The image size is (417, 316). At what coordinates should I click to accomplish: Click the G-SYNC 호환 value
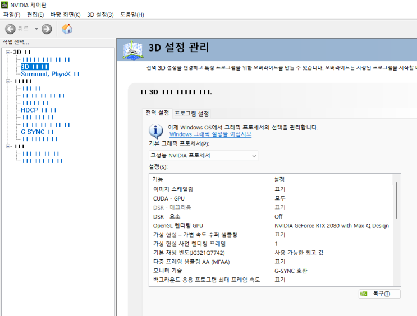click(291, 271)
